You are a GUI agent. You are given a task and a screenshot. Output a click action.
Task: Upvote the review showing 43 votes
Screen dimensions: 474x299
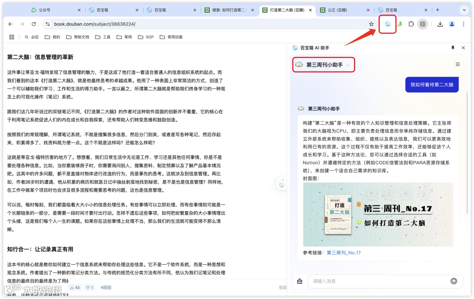[75, 288]
